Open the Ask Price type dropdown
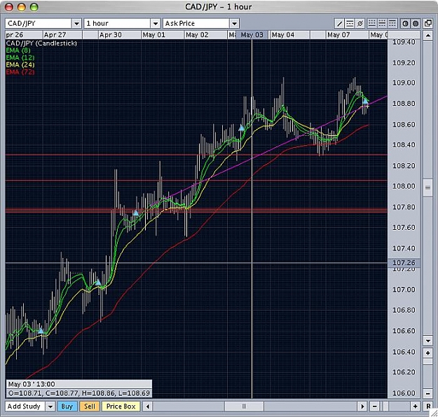438x417 pixels. [x=234, y=23]
